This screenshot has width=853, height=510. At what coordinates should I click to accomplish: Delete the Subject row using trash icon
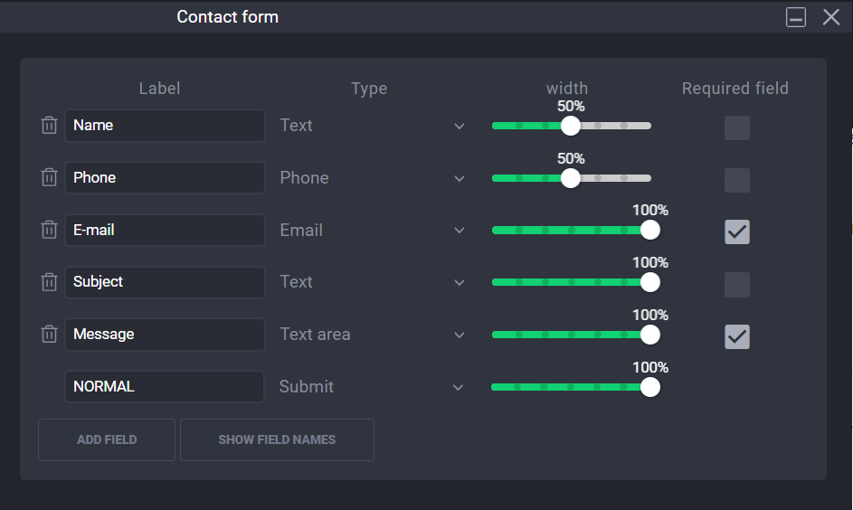tap(50, 282)
